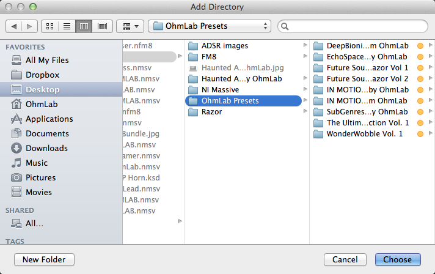This screenshot has height=274, width=435.
Task: Click the Music note icon
Action: tap(16, 163)
